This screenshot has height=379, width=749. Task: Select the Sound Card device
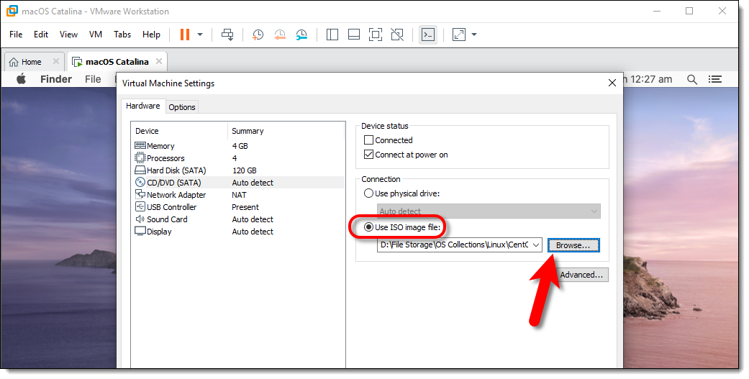pyautogui.click(x=238, y=219)
